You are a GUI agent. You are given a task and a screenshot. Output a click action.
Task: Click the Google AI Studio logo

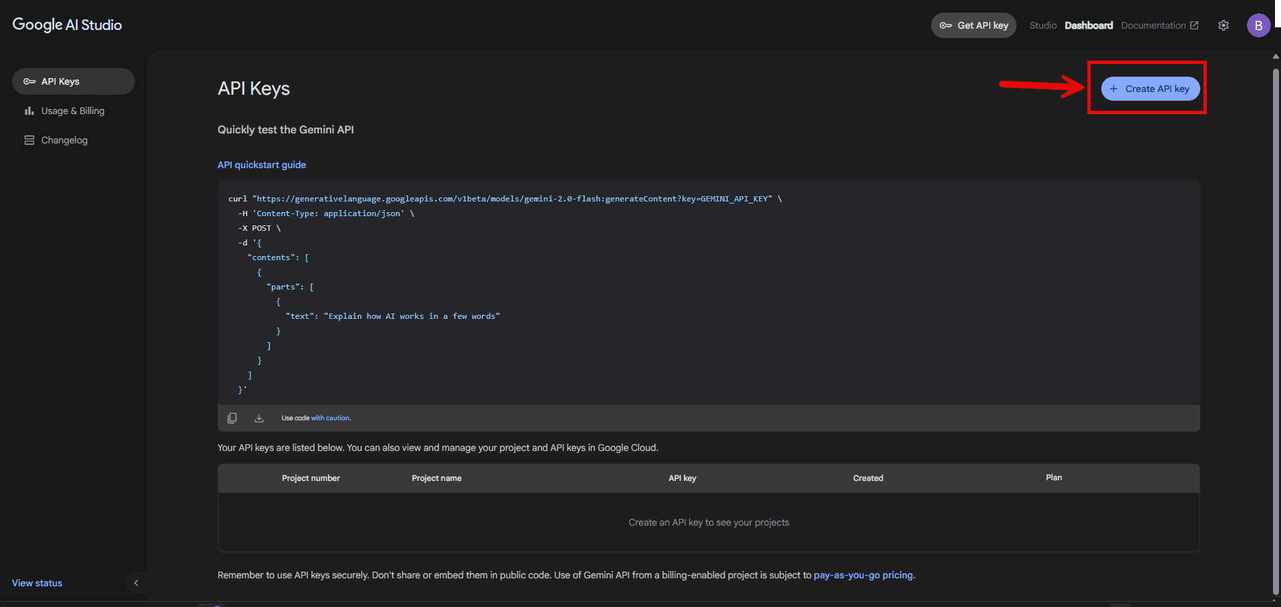click(x=67, y=25)
